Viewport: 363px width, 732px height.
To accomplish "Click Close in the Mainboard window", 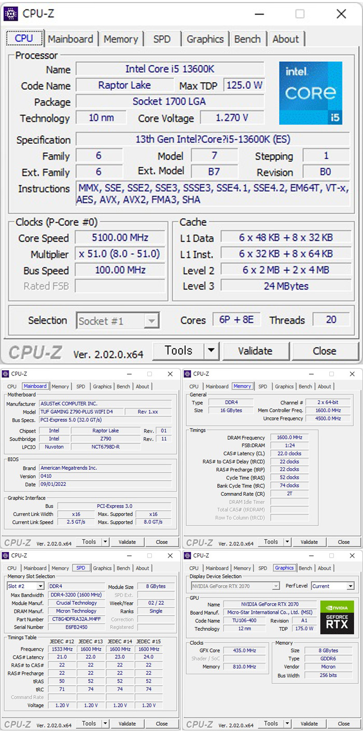I will click(x=162, y=542).
